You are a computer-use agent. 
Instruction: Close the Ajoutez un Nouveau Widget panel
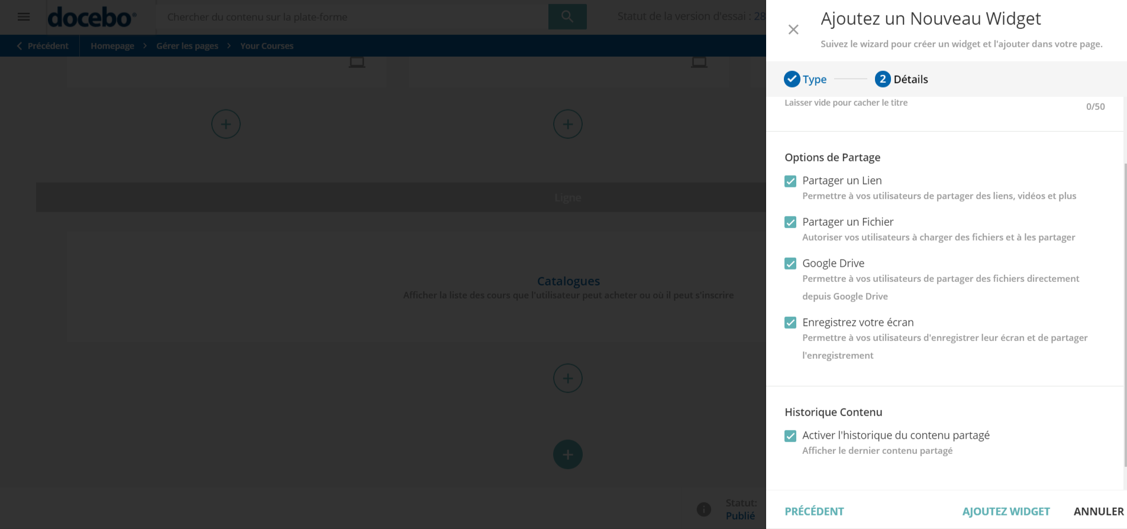point(793,30)
